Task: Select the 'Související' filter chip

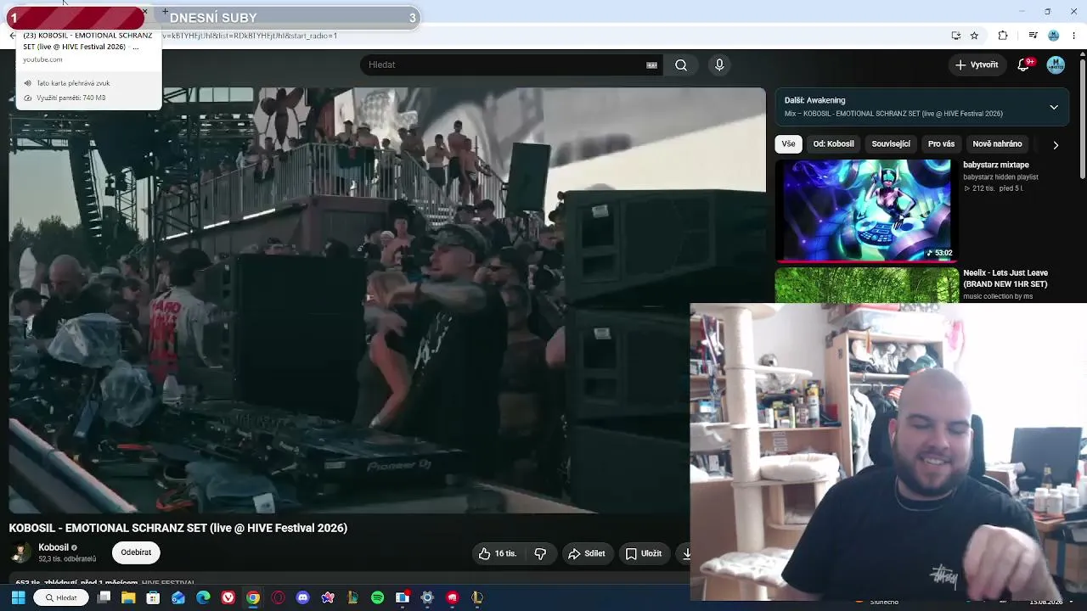Action: pos(891,144)
